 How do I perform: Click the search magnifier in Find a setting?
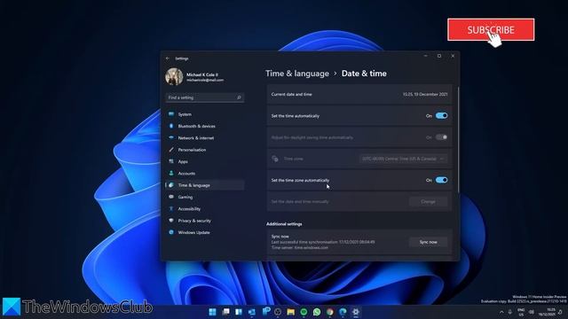tap(239, 97)
